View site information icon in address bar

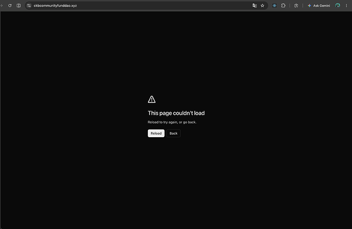29,6
